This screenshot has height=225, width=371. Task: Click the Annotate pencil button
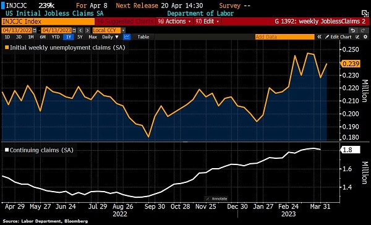click(x=216, y=199)
